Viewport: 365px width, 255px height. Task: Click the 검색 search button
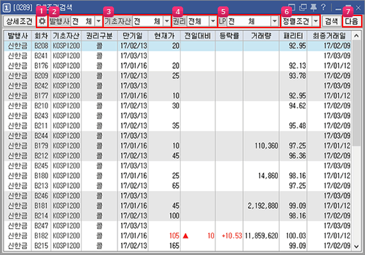pyautogui.click(x=332, y=21)
